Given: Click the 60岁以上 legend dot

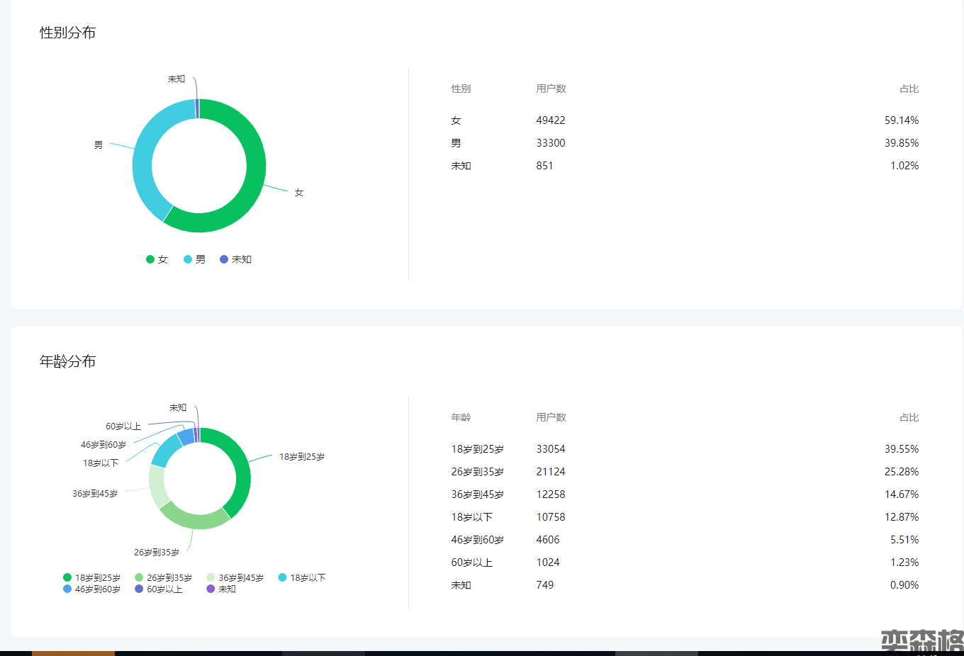Looking at the screenshot, I should point(139,589).
